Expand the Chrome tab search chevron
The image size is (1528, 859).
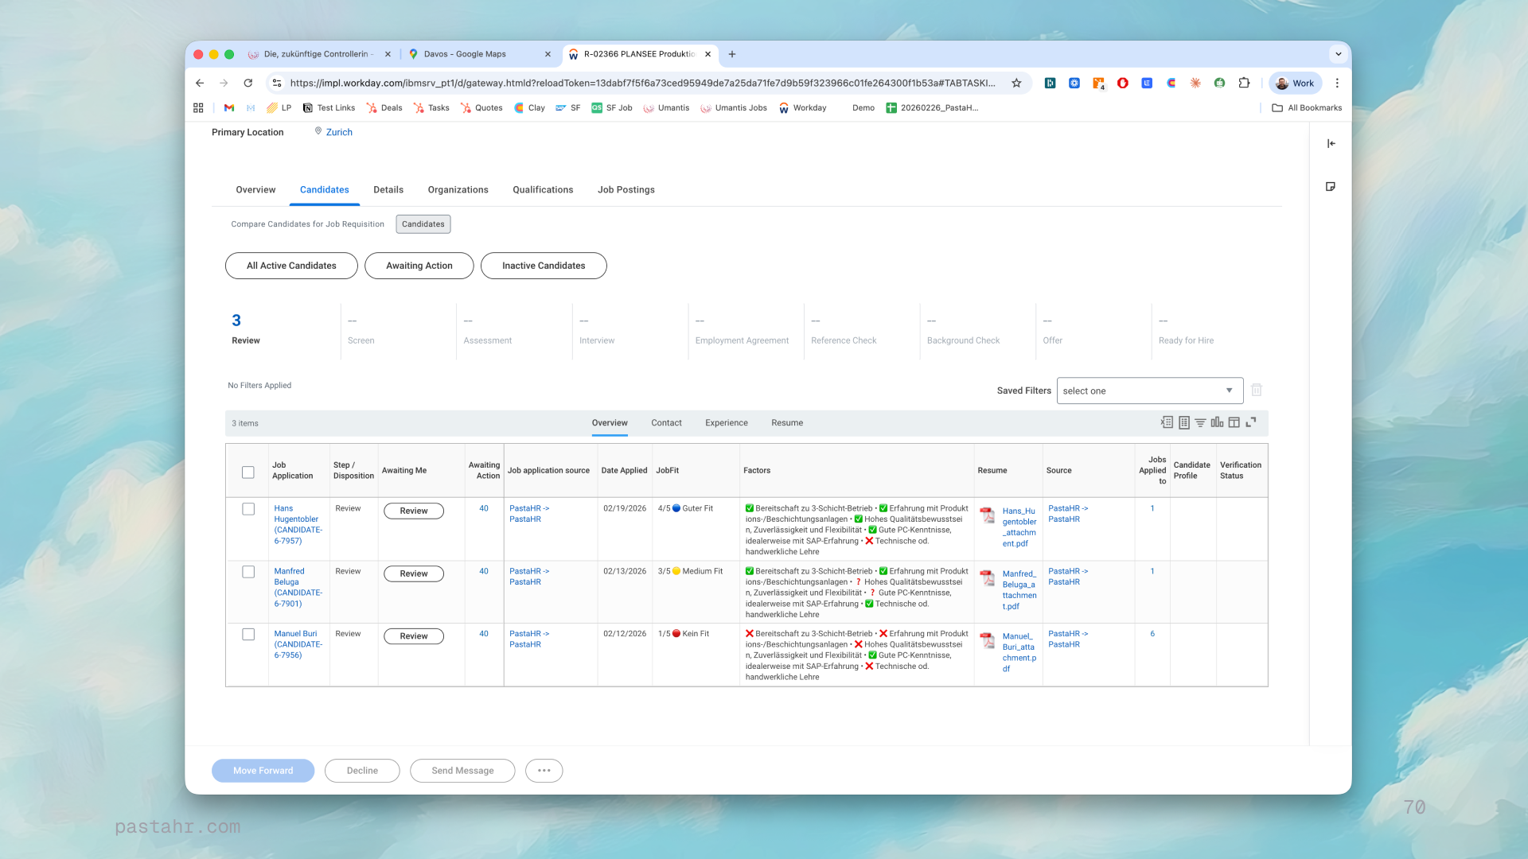(1339, 54)
